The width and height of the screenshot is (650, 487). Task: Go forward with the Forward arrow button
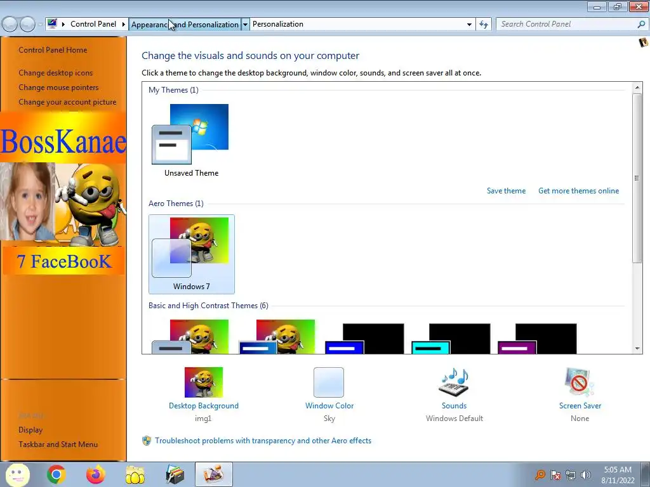coord(28,25)
